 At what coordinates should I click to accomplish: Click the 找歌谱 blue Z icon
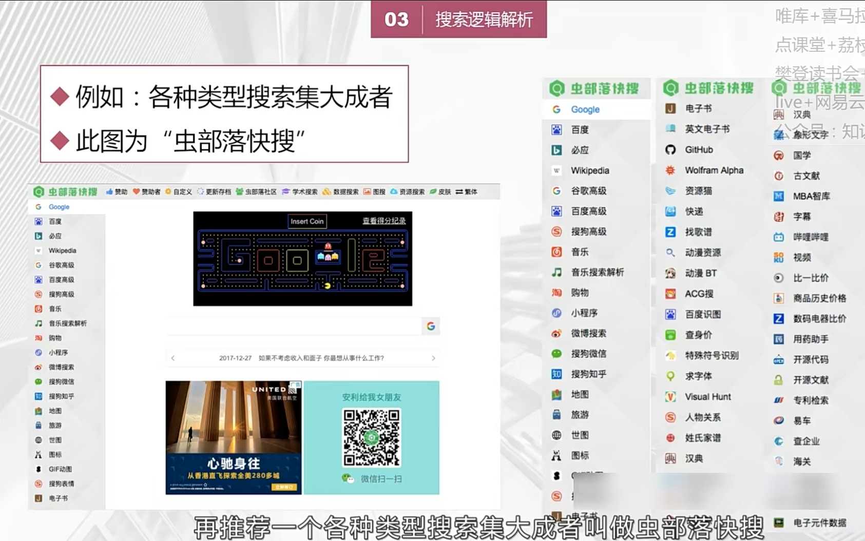coord(670,232)
